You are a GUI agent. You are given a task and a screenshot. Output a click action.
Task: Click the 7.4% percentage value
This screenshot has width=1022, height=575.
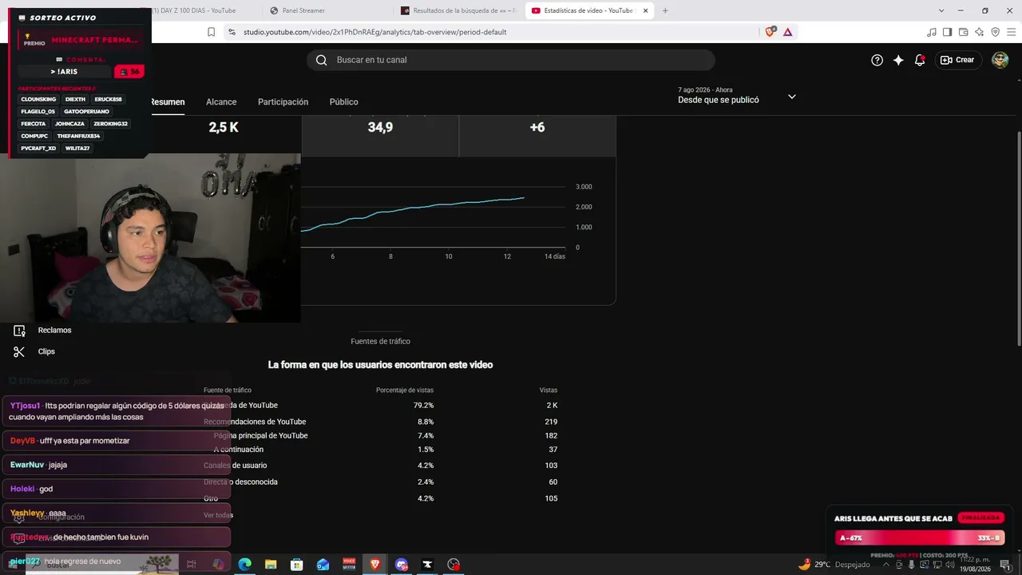pos(426,436)
